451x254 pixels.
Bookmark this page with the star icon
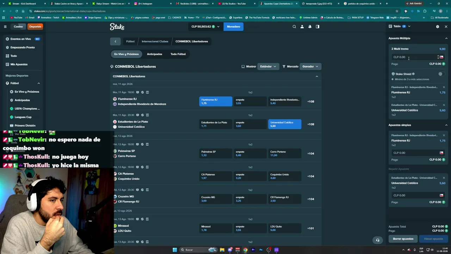tap(397, 11)
